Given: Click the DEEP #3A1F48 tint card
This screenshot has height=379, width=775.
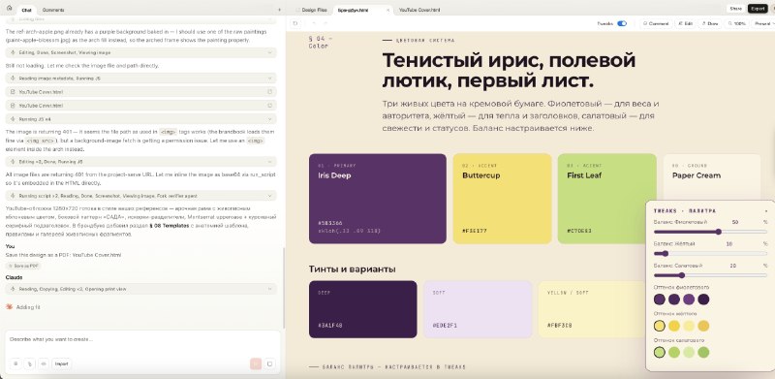Looking at the screenshot, I should (362, 309).
